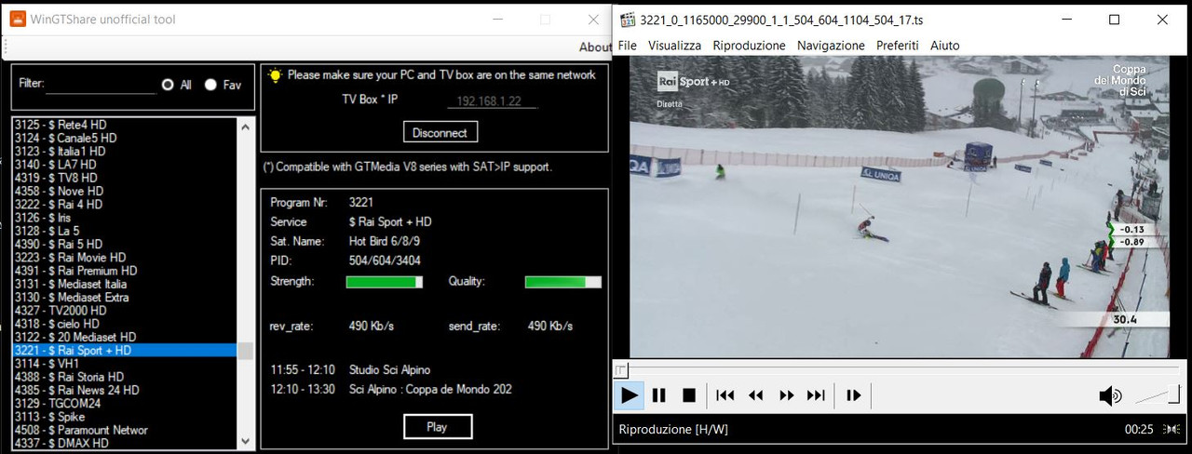
Task: Click the WinGTShare title bar app icon
Action: click(18, 19)
